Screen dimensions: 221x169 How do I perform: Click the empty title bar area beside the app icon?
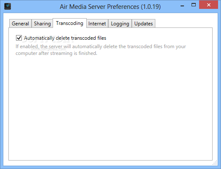35,6
